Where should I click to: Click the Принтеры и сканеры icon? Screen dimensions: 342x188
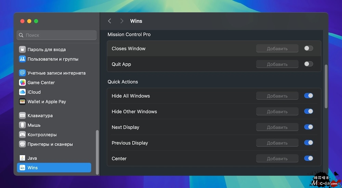click(x=22, y=144)
